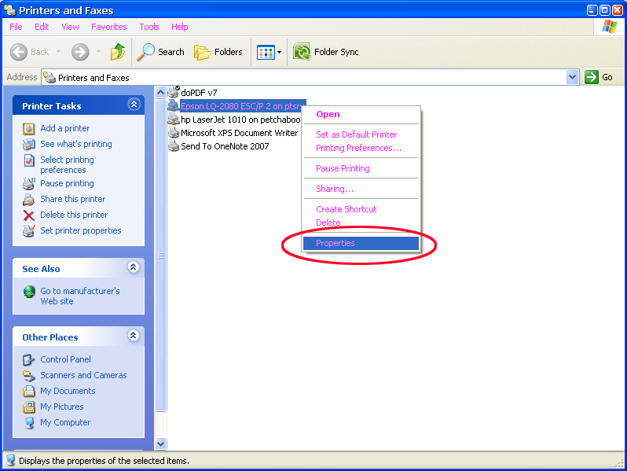Choose Properties in the context menu

pos(335,243)
